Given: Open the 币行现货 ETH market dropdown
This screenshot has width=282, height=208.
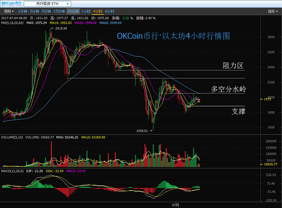Looking at the screenshot, I should point(47,4).
